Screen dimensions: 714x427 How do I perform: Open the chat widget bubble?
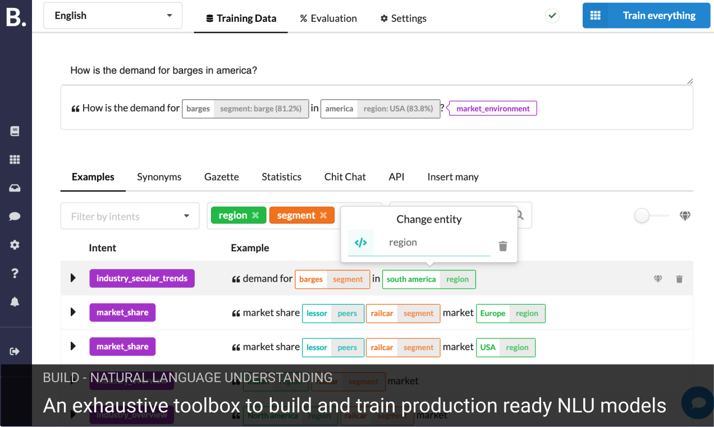(698, 402)
